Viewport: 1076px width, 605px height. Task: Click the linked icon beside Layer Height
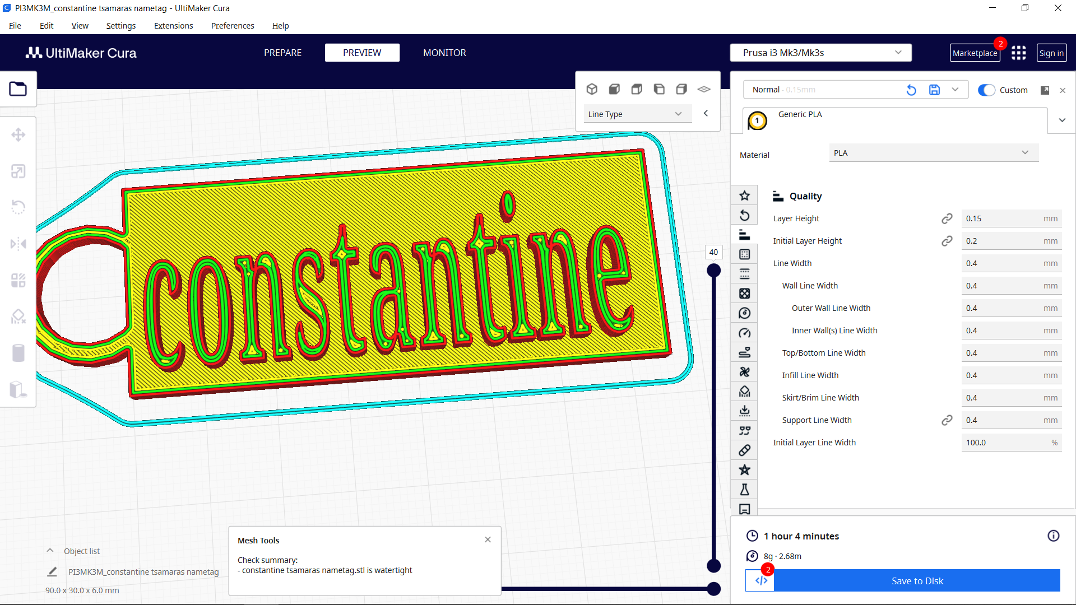pos(947,218)
